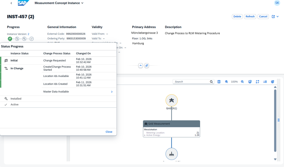The width and height of the screenshot is (284, 167).
Task: Click the graph search magnifier icon
Action: click(211, 82)
